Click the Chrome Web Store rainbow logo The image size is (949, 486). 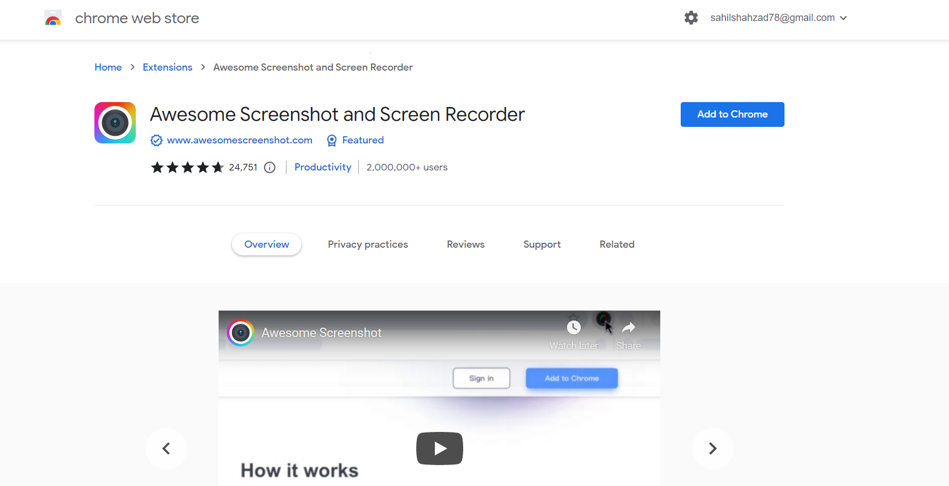tap(53, 18)
